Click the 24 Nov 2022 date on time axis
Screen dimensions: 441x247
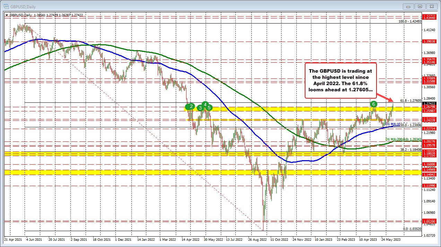click(302, 239)
